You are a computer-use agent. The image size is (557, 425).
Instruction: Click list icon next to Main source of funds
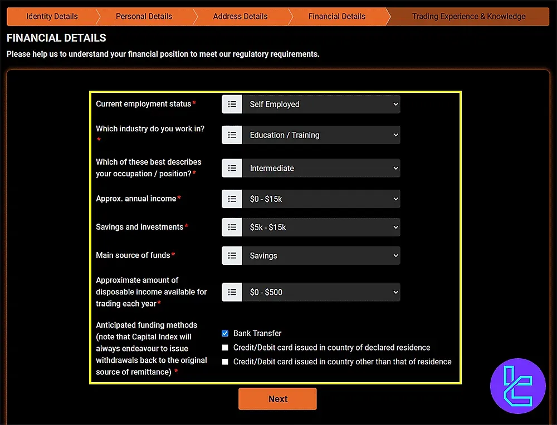232,256
